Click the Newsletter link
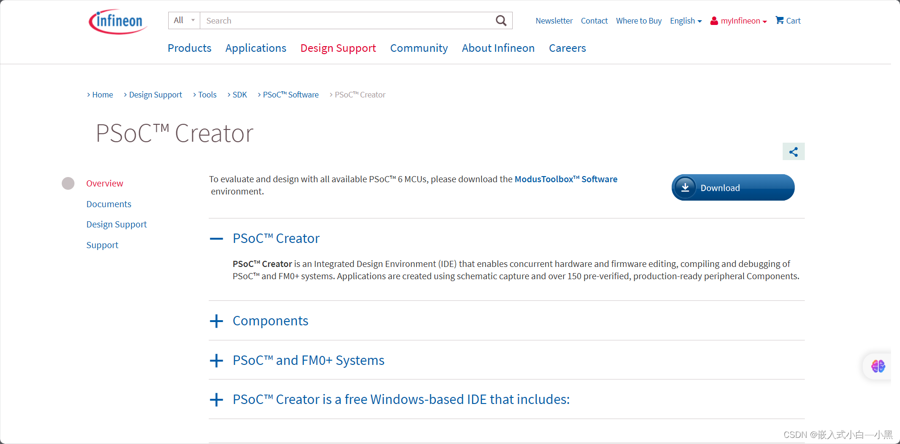900x444 pixels. point(554,21)
